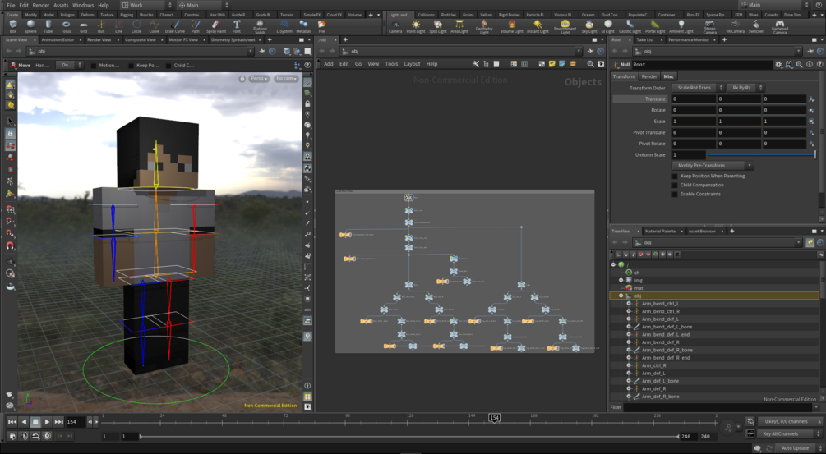Adjust the Uniform Scale slider
826x454 pixels.
[761, 154]
